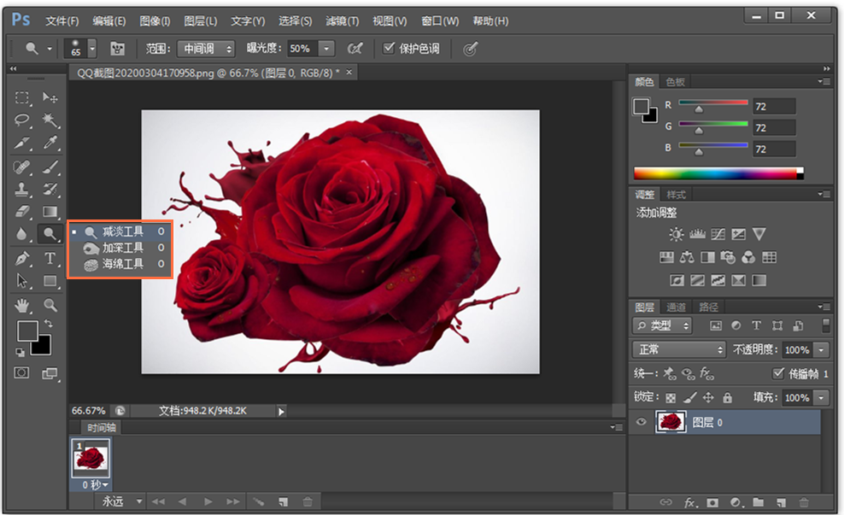Expand the 不透明度 100% dropdown arrow
Viewport: 844px width, 515px height.
tap(821, 350)
